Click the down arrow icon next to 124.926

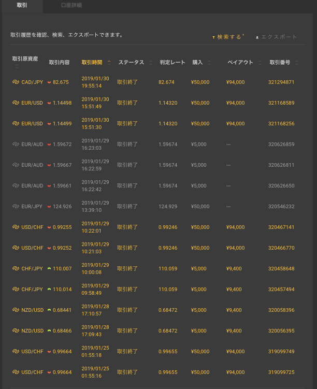49,206
